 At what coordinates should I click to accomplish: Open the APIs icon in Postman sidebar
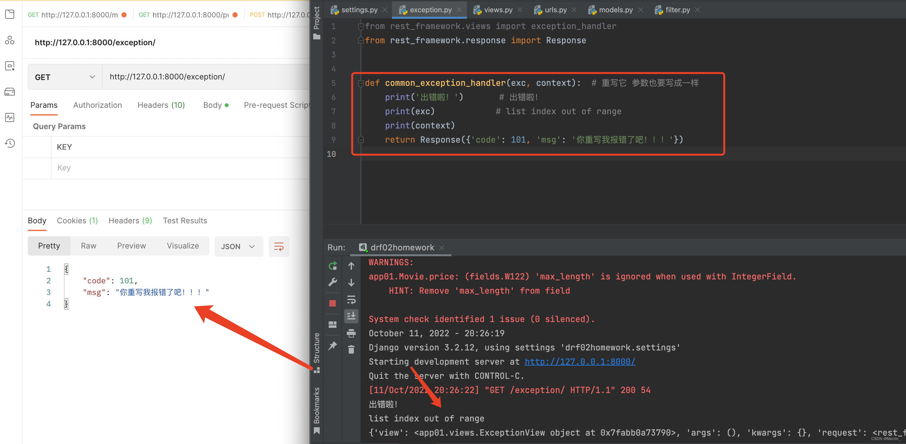click(x=10, y=40)
